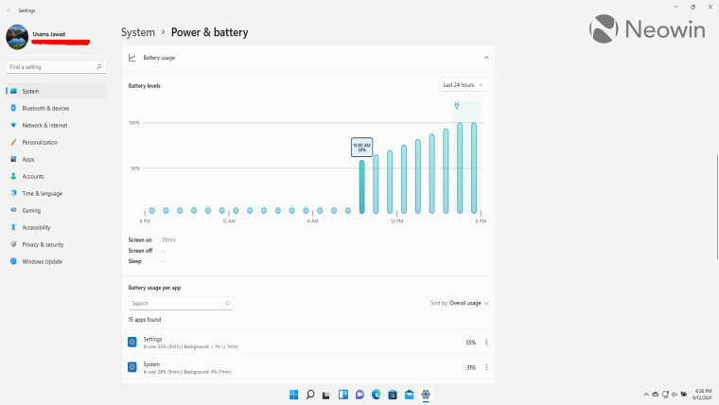This screenshot has width=719, height=405.
Task: Click the Privacy shield icon
Action: click(13, 244)
